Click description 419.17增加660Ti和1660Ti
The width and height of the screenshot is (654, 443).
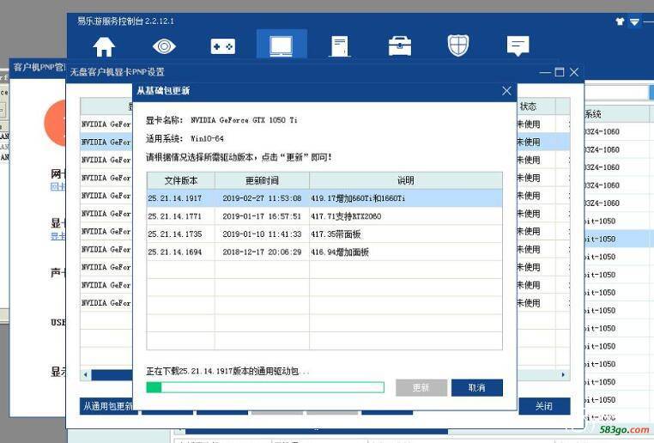[x=358, y=198]
